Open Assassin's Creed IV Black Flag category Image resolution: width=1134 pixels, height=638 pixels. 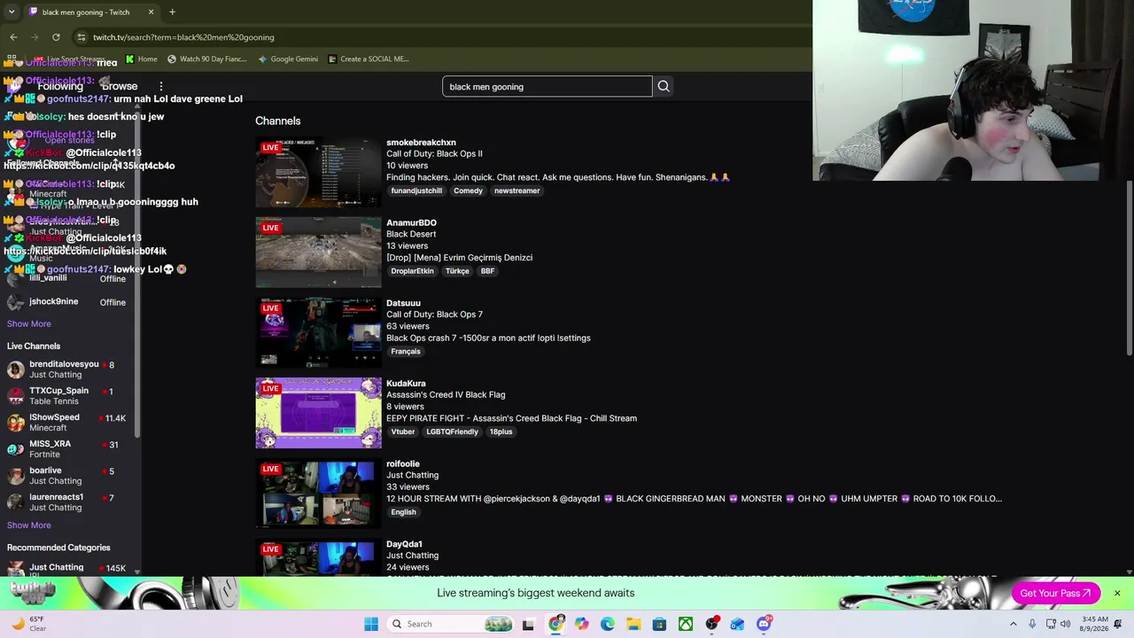(446, 394)
